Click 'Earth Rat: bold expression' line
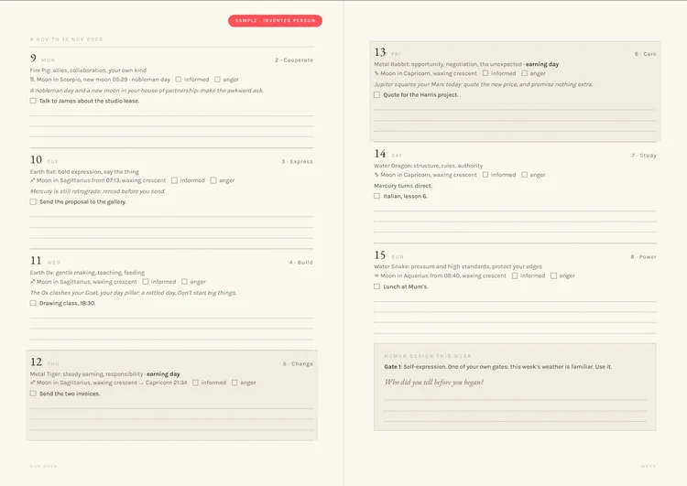Viewport: 687px width, 486px height. [x=84, y=172]
